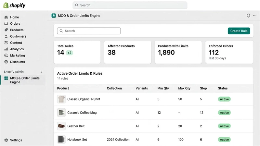Open Customers in sidebar

tap(18, 36)
